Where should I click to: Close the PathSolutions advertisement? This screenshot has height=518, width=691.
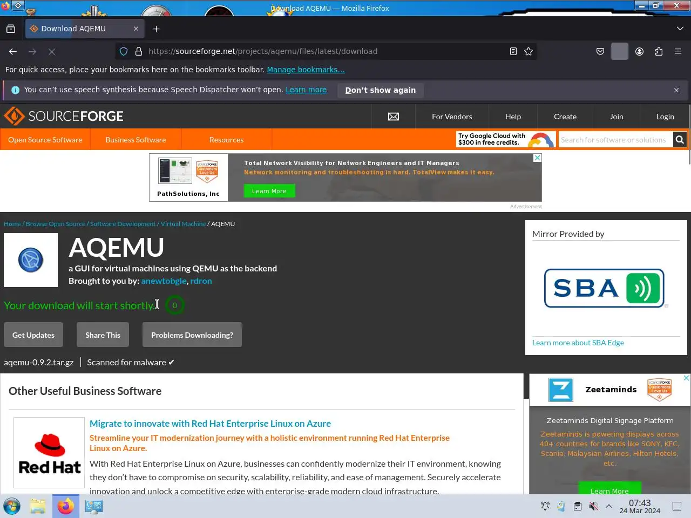coord(537,158)
